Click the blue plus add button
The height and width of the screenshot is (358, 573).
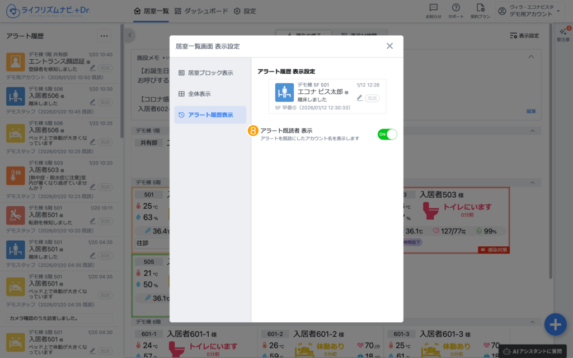click(555, 324)
